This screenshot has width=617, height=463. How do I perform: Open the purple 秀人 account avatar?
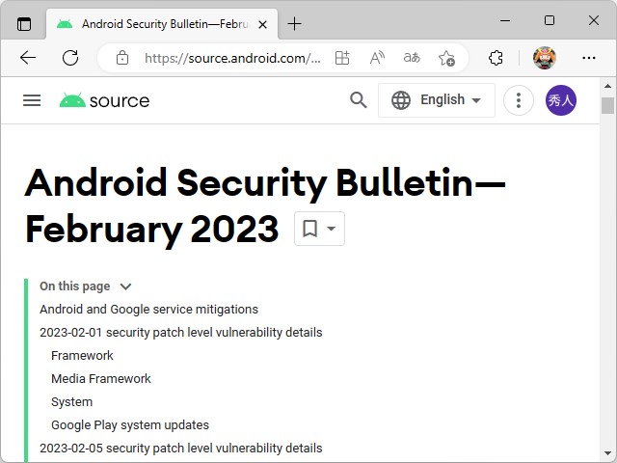pyautogui.click(x=561, y=100)
